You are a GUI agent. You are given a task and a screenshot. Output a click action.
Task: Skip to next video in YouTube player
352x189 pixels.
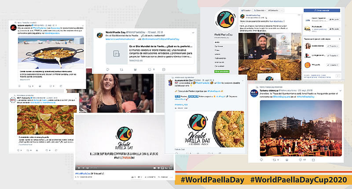tap(83, 168)
